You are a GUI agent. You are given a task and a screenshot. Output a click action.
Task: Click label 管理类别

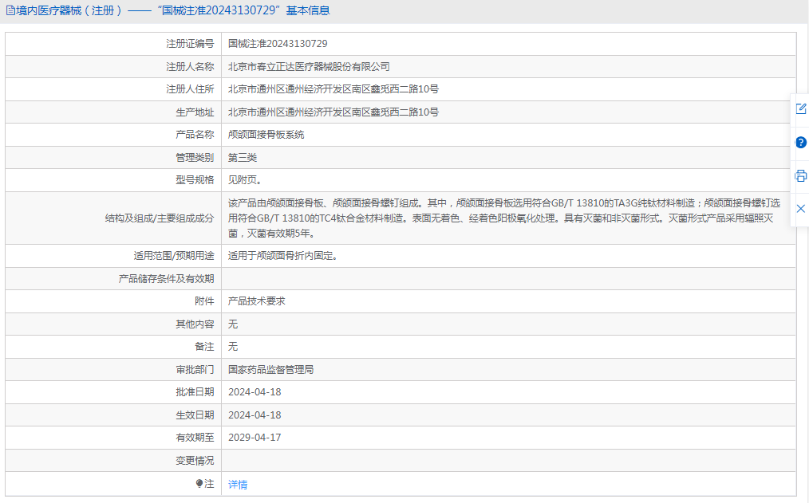195,157
